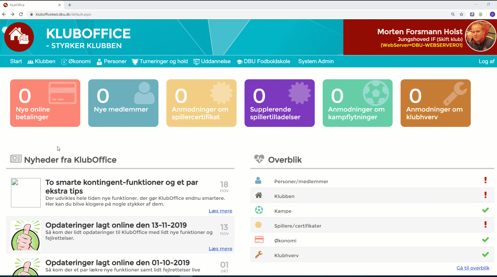The height and width of the screenshot is (277, 497).
Task: Click the red warning mark for Spillere/certifikater
Action: 485,225
